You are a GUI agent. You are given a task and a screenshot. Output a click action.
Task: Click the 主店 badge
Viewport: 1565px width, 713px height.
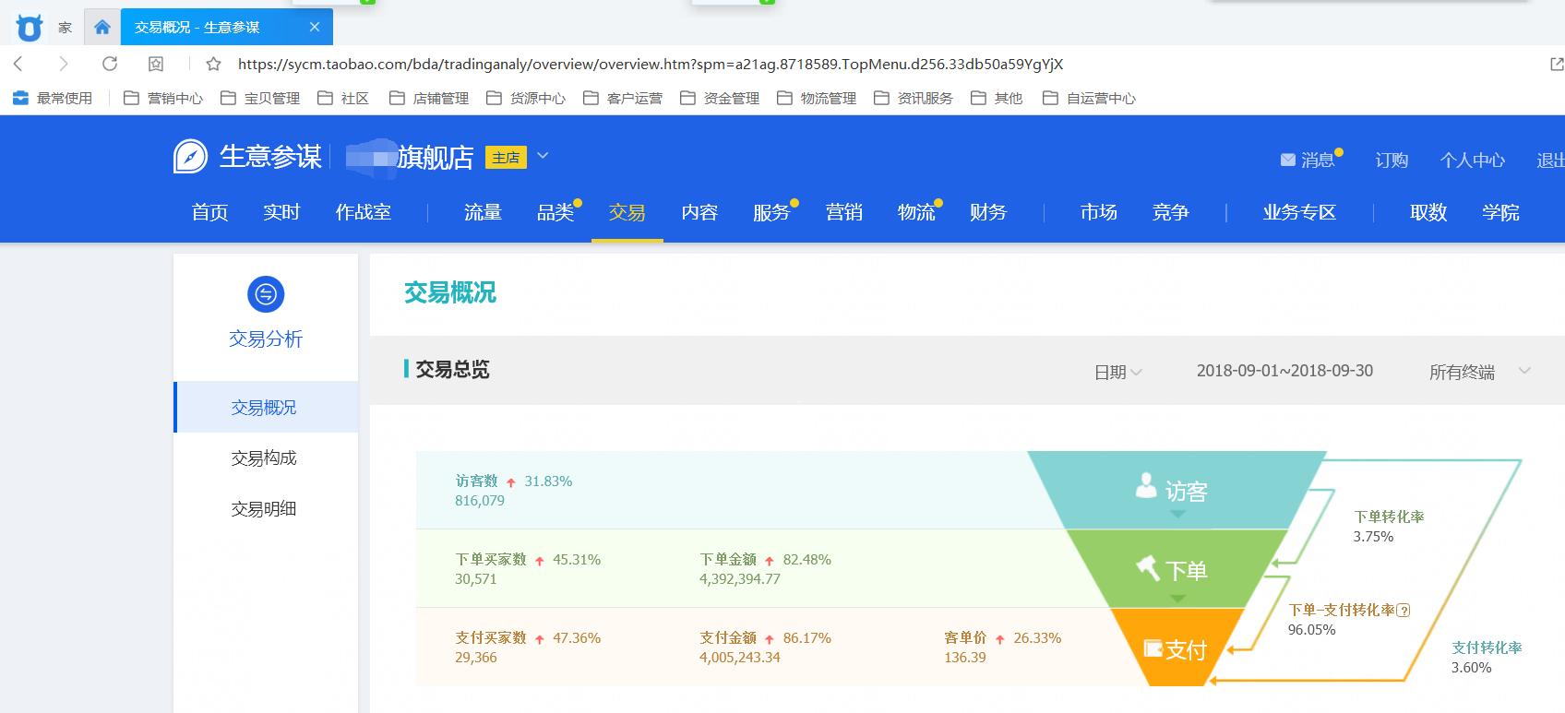point(506,158)
